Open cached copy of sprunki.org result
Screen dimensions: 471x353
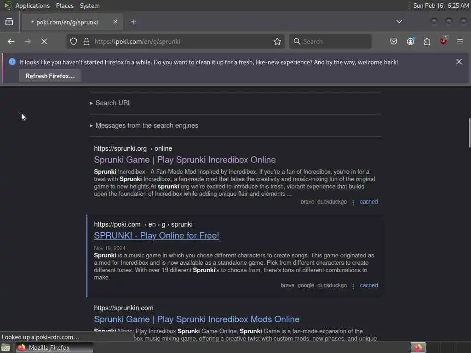coord(369,202)
